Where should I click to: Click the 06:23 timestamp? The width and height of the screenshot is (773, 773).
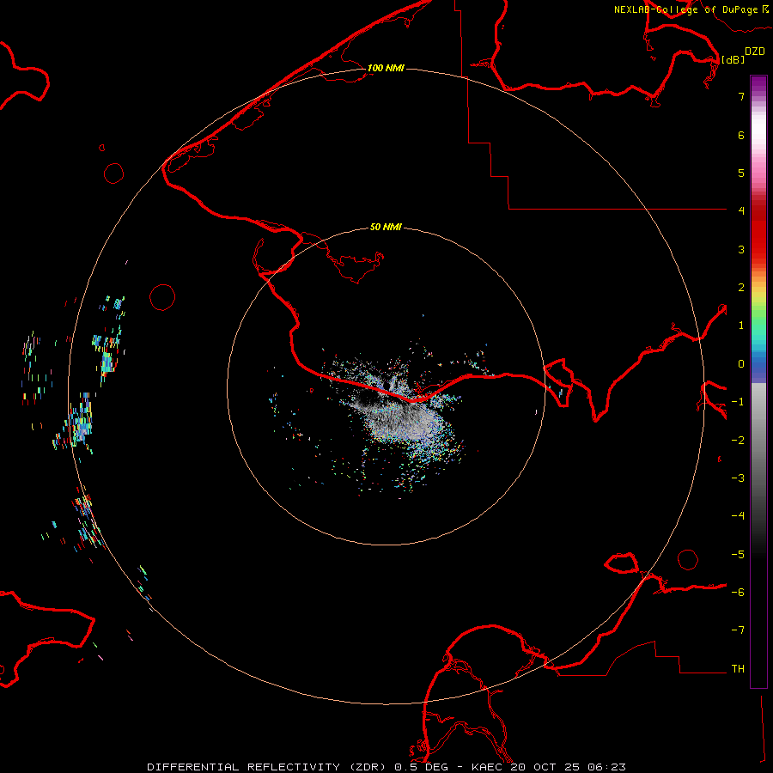(607, 767)
